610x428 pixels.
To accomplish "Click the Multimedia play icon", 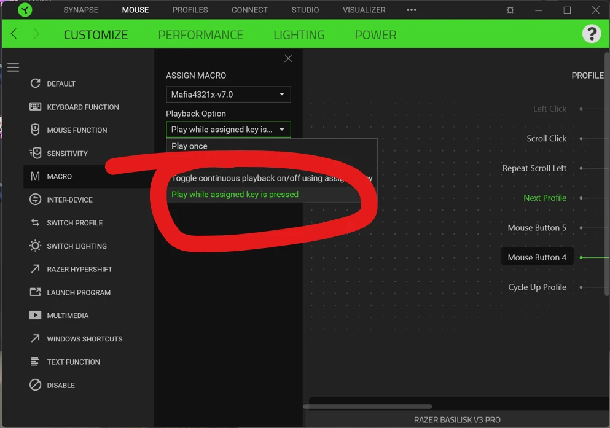I will [36, 315].
